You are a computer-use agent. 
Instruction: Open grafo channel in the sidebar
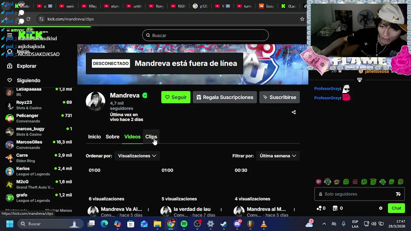tap(39, 197)
